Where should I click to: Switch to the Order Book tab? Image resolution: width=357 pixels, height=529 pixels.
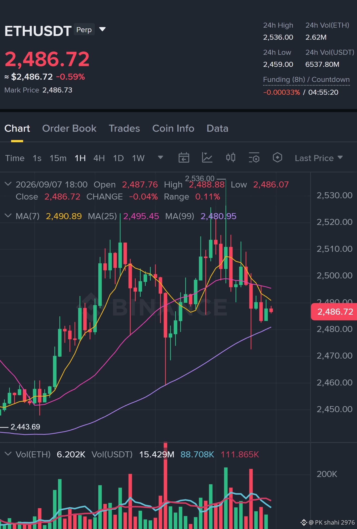69,128
